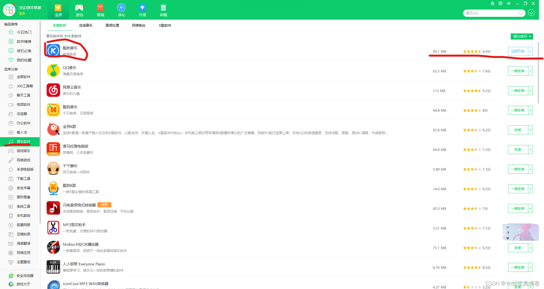Open the 商城 shopping bag icon
Viewport: 544px width, 289px height.
point(100,8)
